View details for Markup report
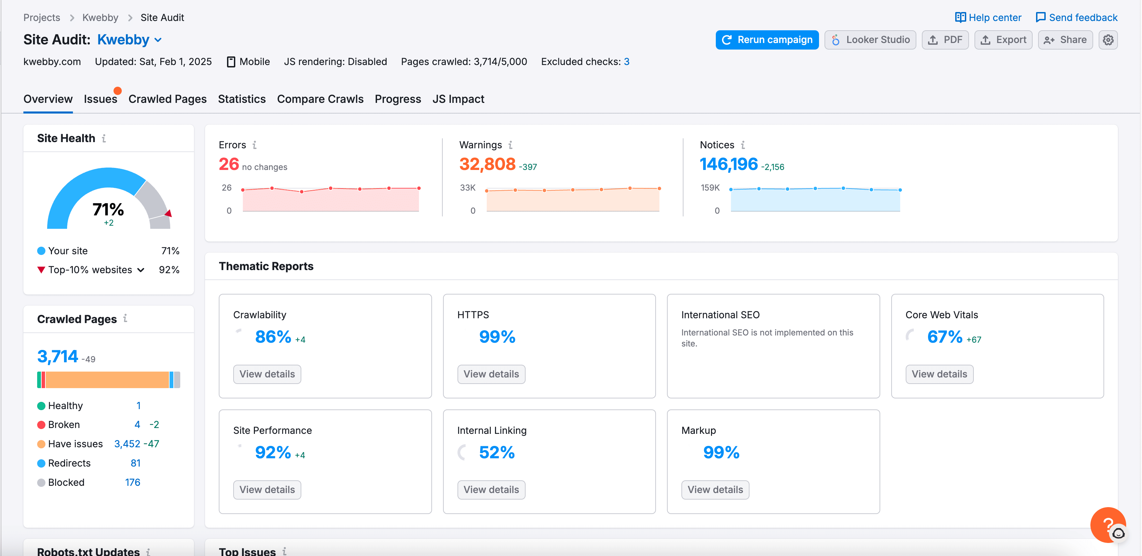This screenshot has height=556, width=1142. (715, 490)
